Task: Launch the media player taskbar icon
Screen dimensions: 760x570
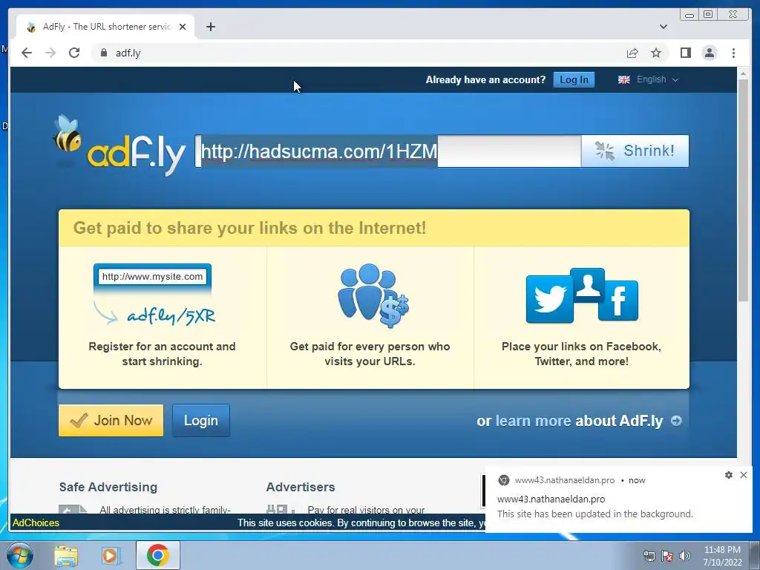Action: pos(111,556)
